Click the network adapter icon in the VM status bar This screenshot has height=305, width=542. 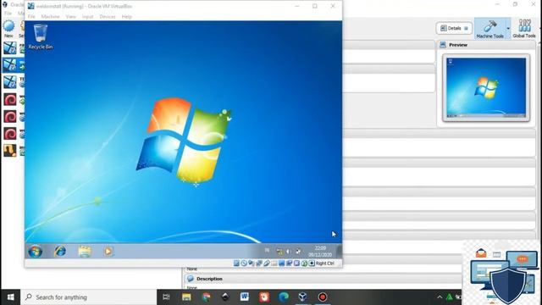tap(259, 263)
